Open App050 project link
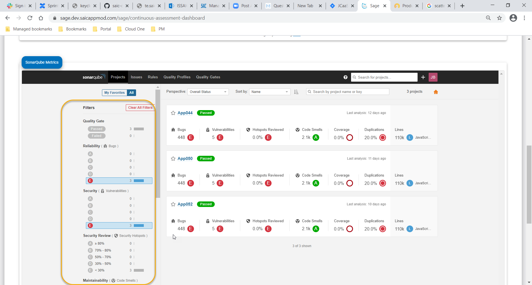The width and height of the screenshot is (532, 285). point(185,159)
